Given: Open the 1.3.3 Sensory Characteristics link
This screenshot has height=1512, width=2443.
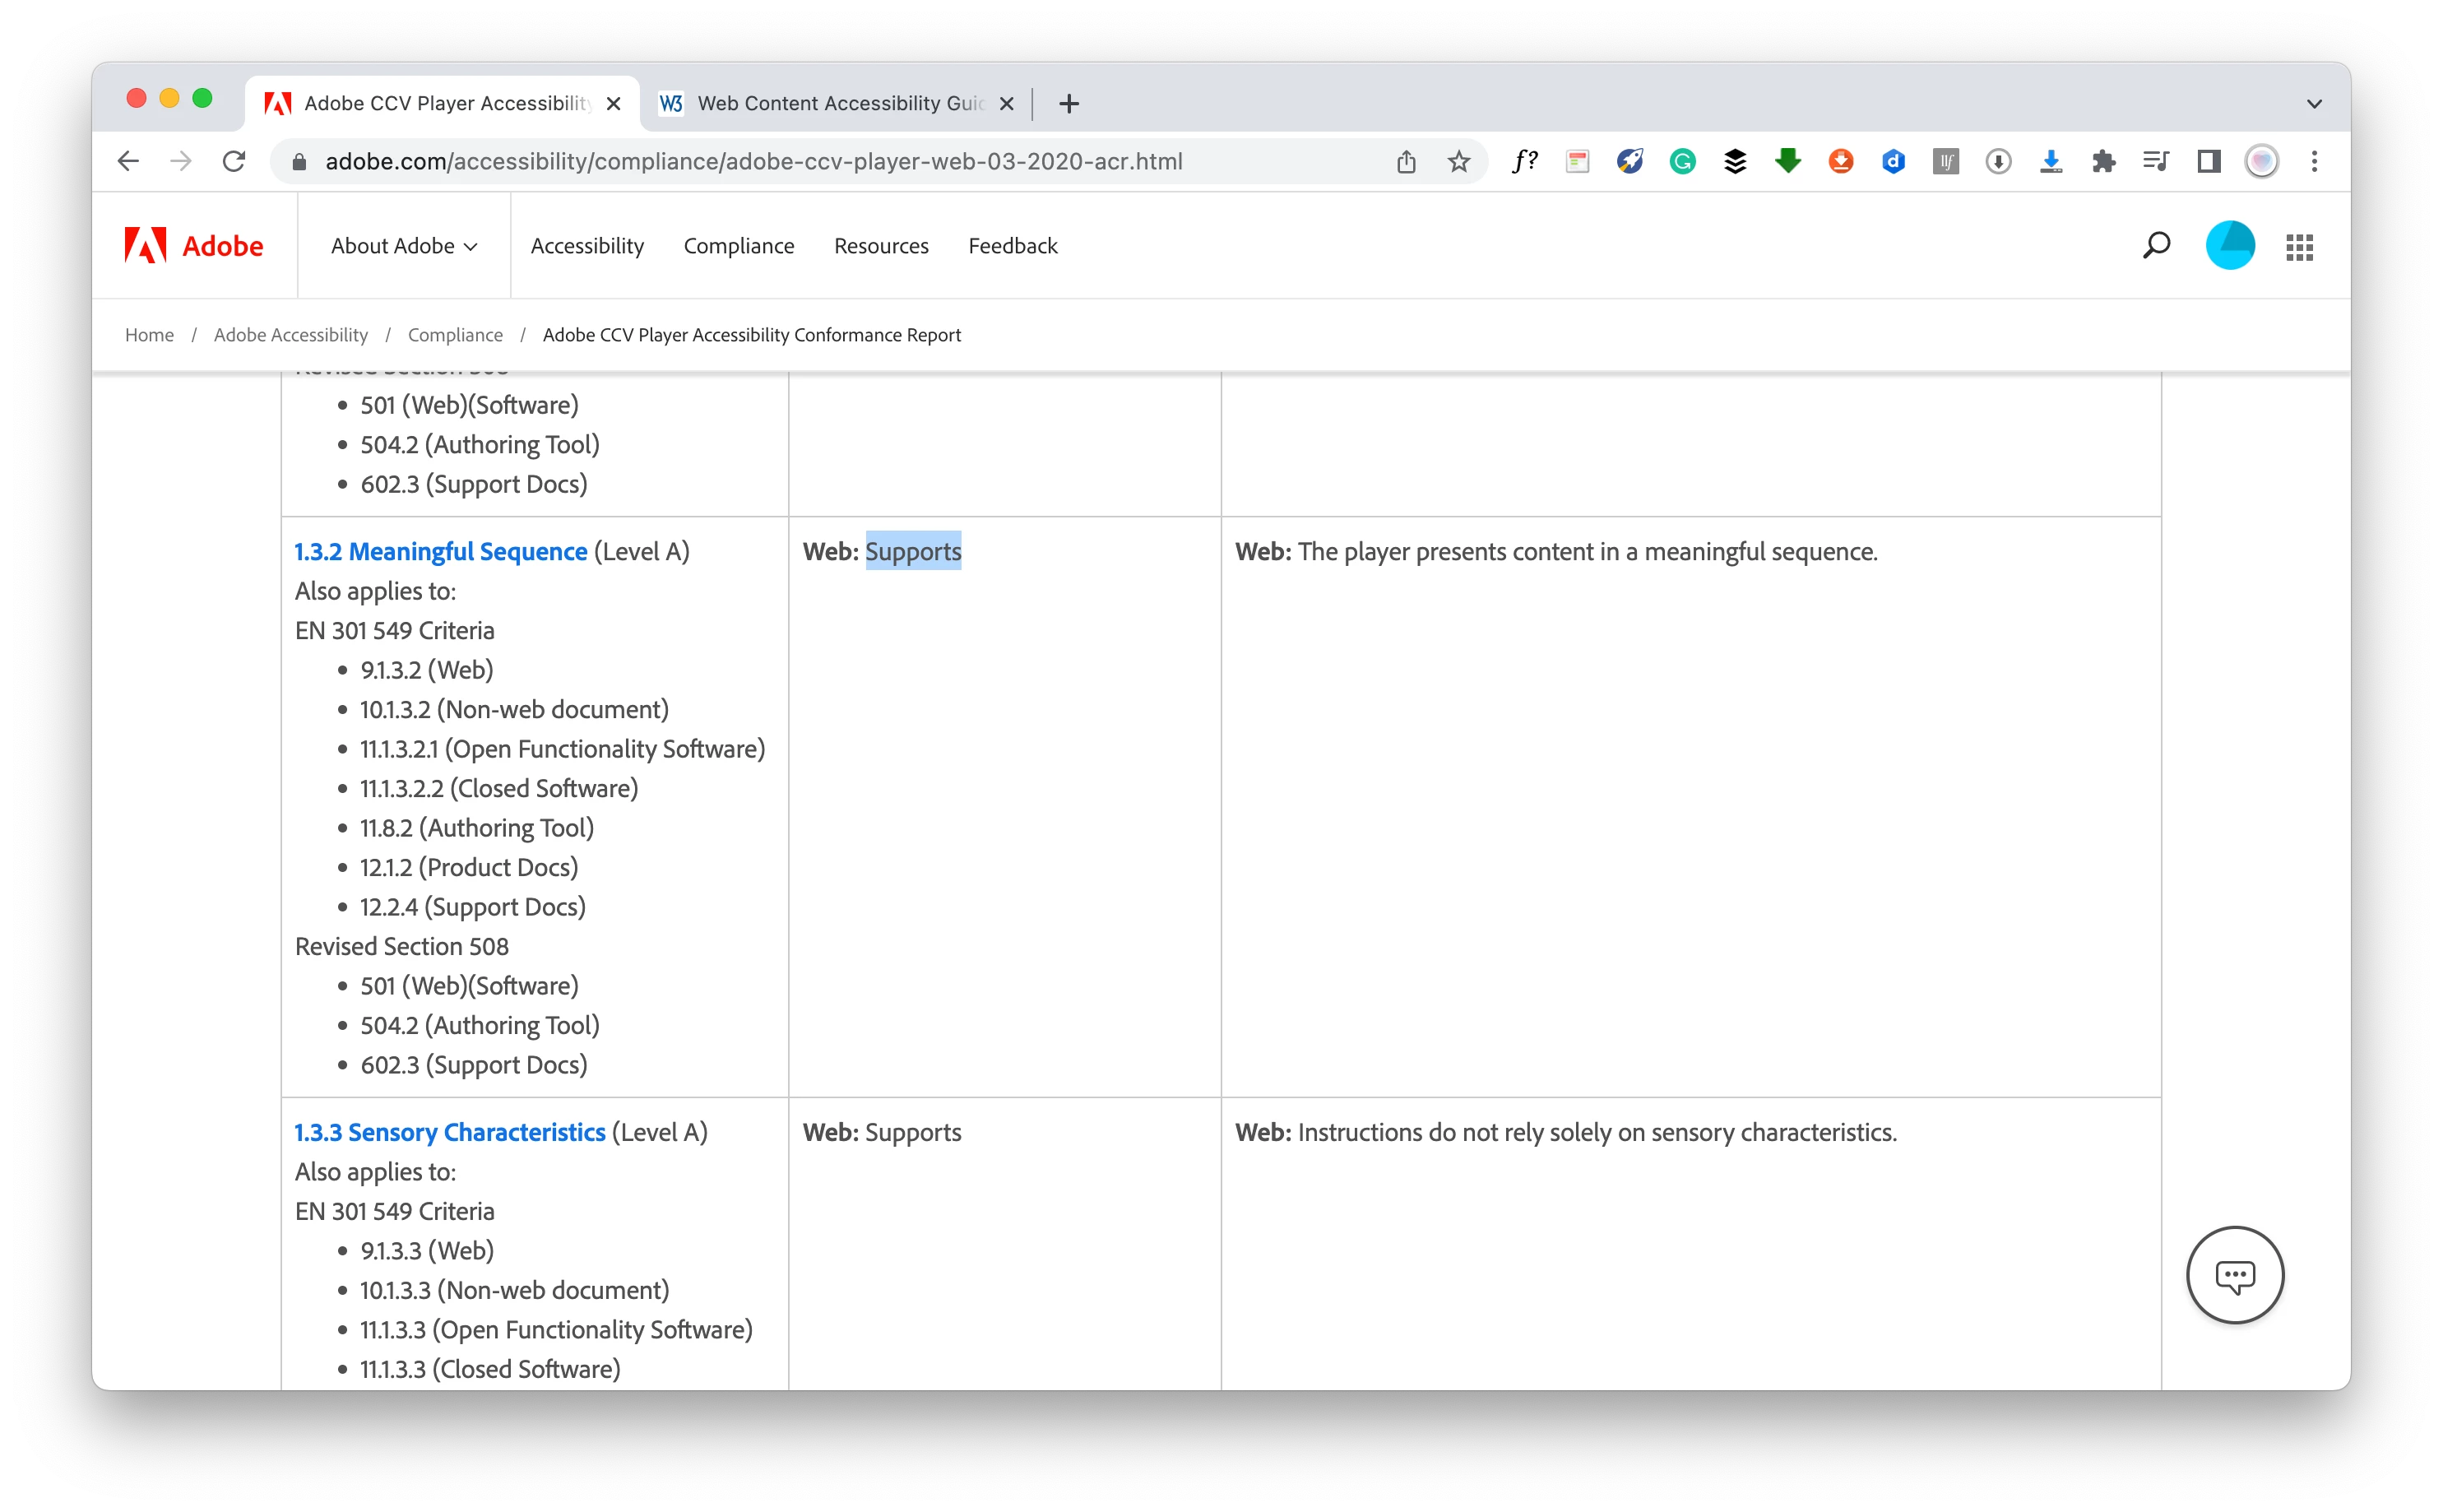Looking at the screenshot, I should pos(449,1132).
